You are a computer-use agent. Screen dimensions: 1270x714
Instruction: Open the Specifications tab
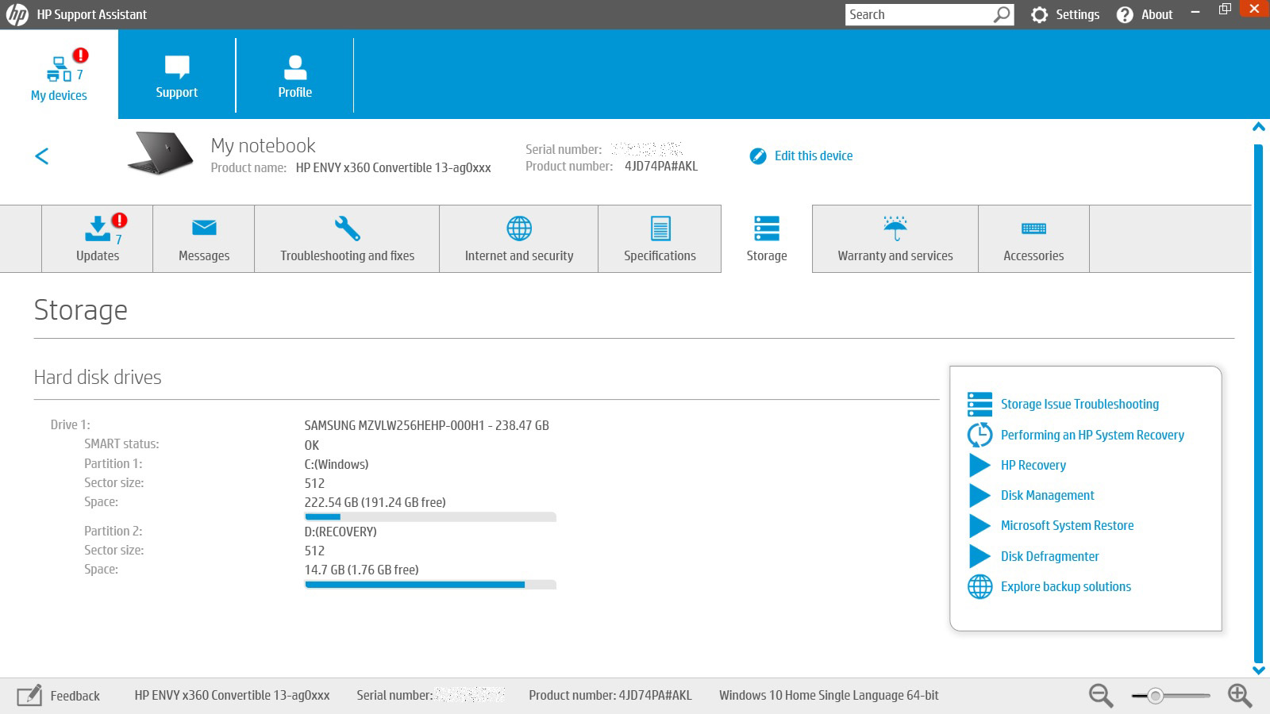660,239
